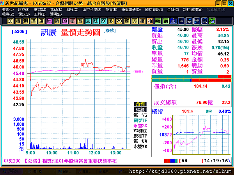Open the 證券(E) menu

point(24,10)
